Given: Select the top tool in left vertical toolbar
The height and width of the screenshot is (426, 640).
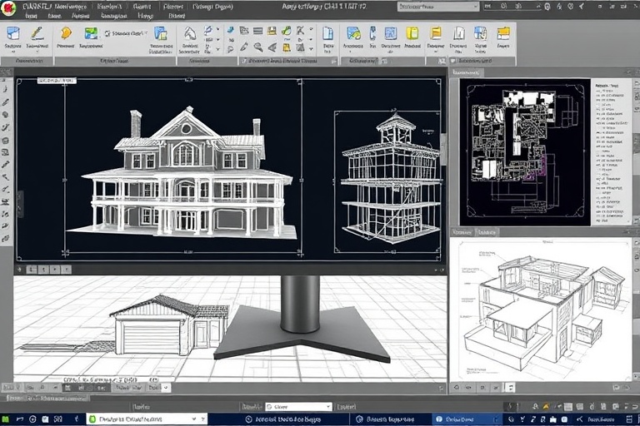Looking at the screenshot, I should pos(6,88).
